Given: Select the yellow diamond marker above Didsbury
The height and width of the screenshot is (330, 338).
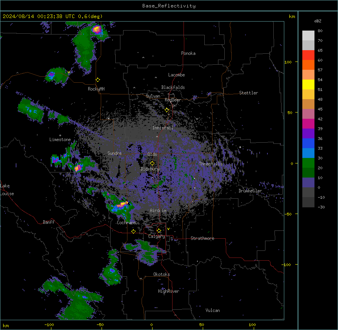Looking at the screenshot, I should (x=152, y=163).
